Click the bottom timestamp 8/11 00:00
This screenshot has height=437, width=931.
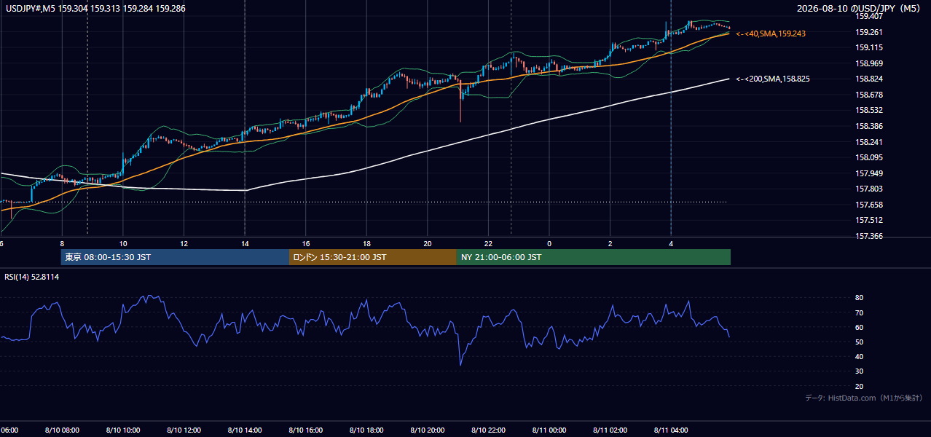coord(549,430)
